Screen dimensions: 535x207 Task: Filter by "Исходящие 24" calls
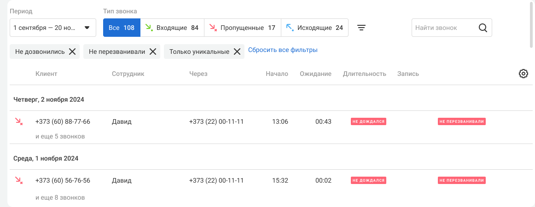click(x=314, y=28)
